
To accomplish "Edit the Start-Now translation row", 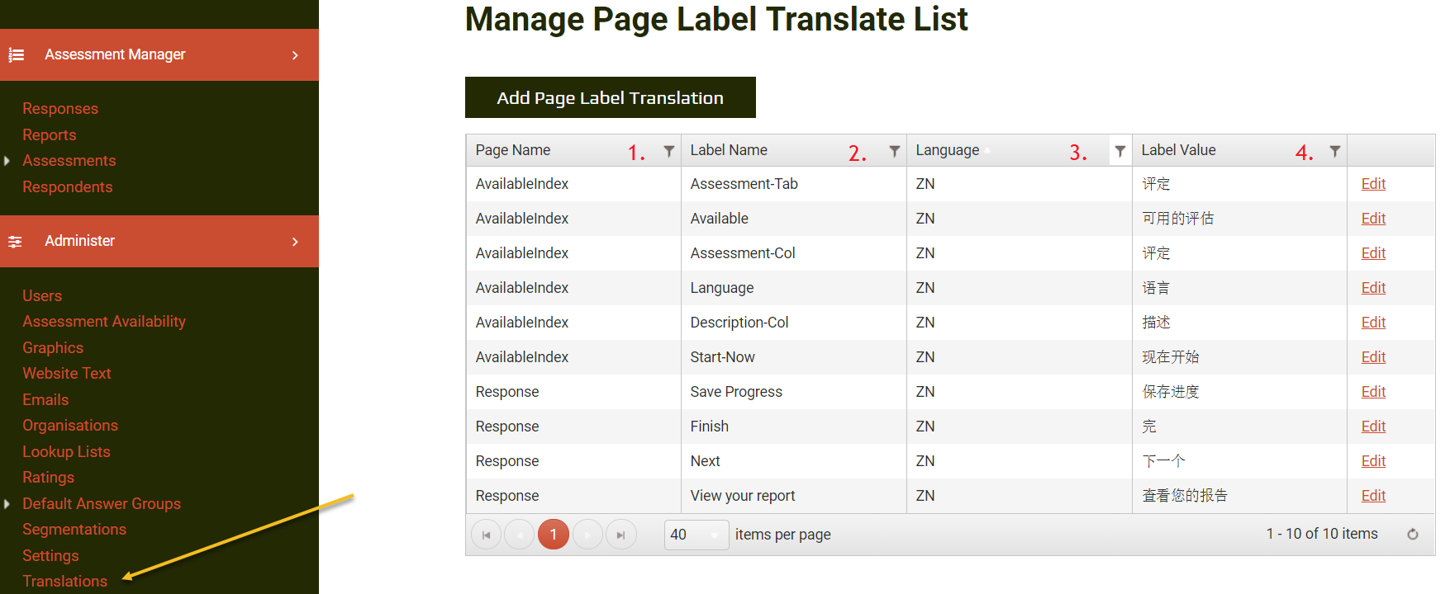I will click(1373, 357).
